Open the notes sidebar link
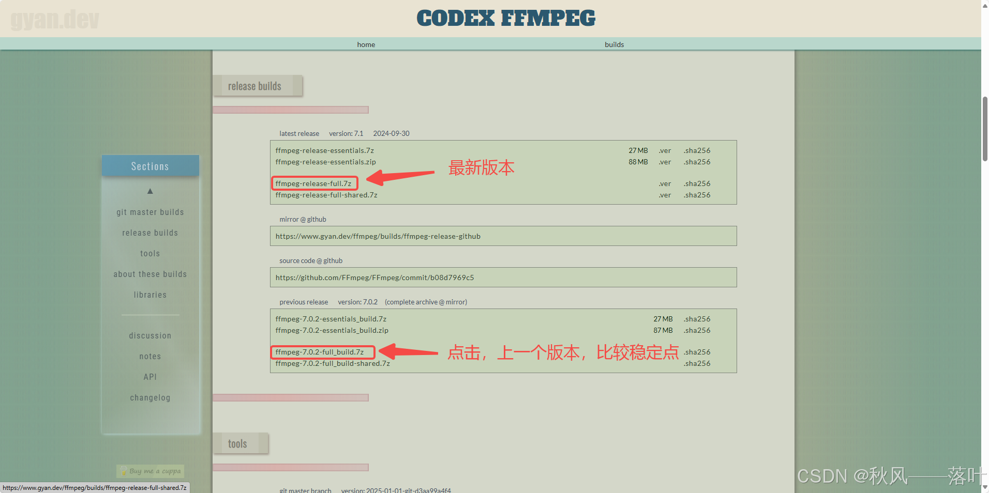This screenshot has width=989, height=493. click(150, 356)
